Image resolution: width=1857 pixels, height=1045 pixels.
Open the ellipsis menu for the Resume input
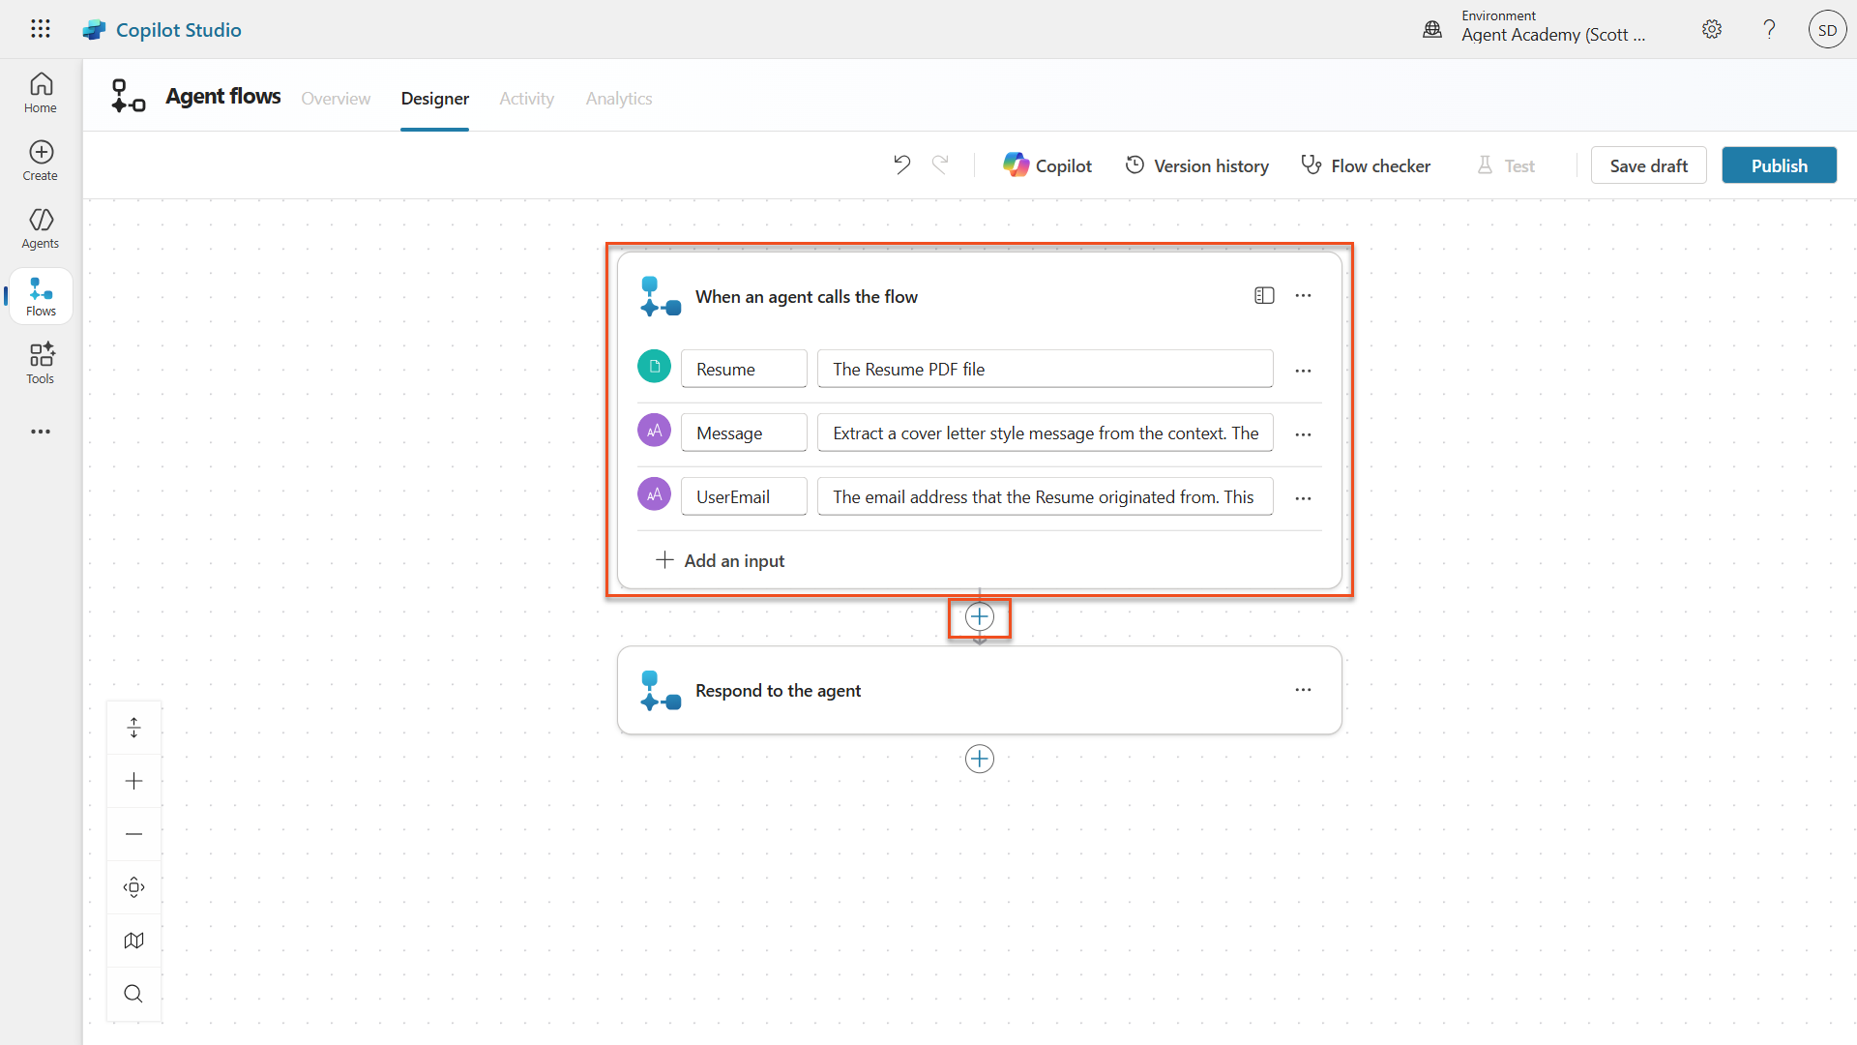(x=1303, y=370)
